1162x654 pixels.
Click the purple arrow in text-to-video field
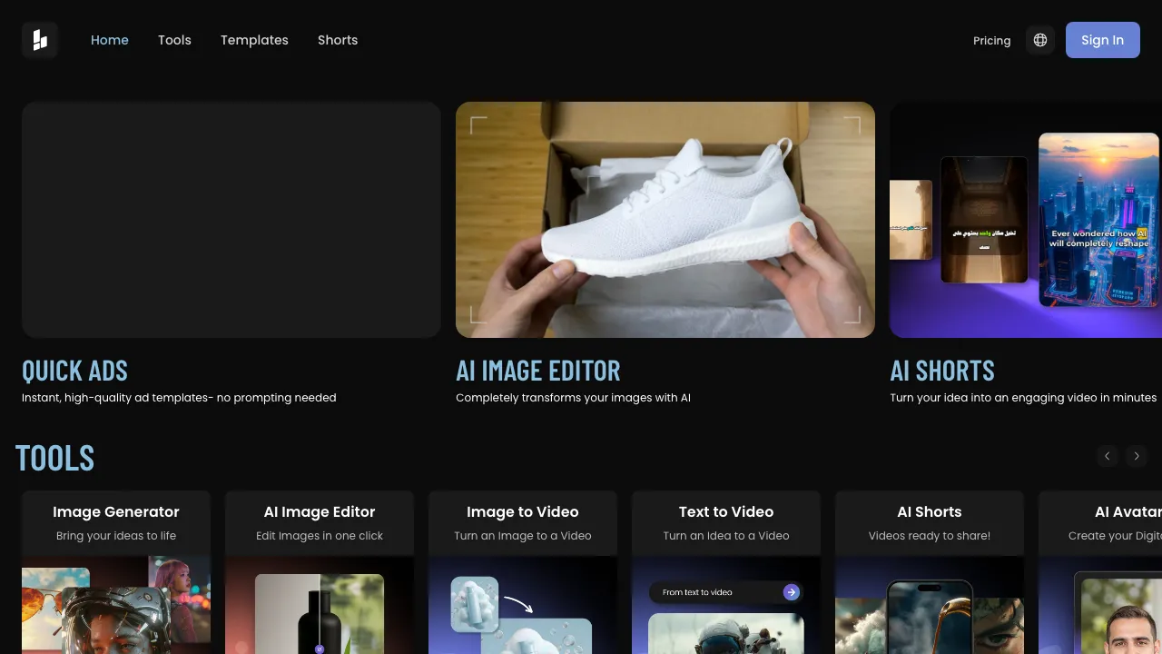point(792,592)
